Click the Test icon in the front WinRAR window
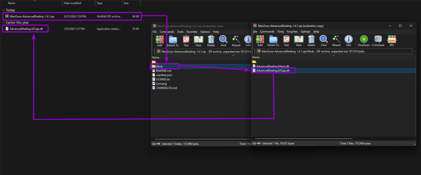This screenshot has width=421, height=175. [x=286, y=39]
